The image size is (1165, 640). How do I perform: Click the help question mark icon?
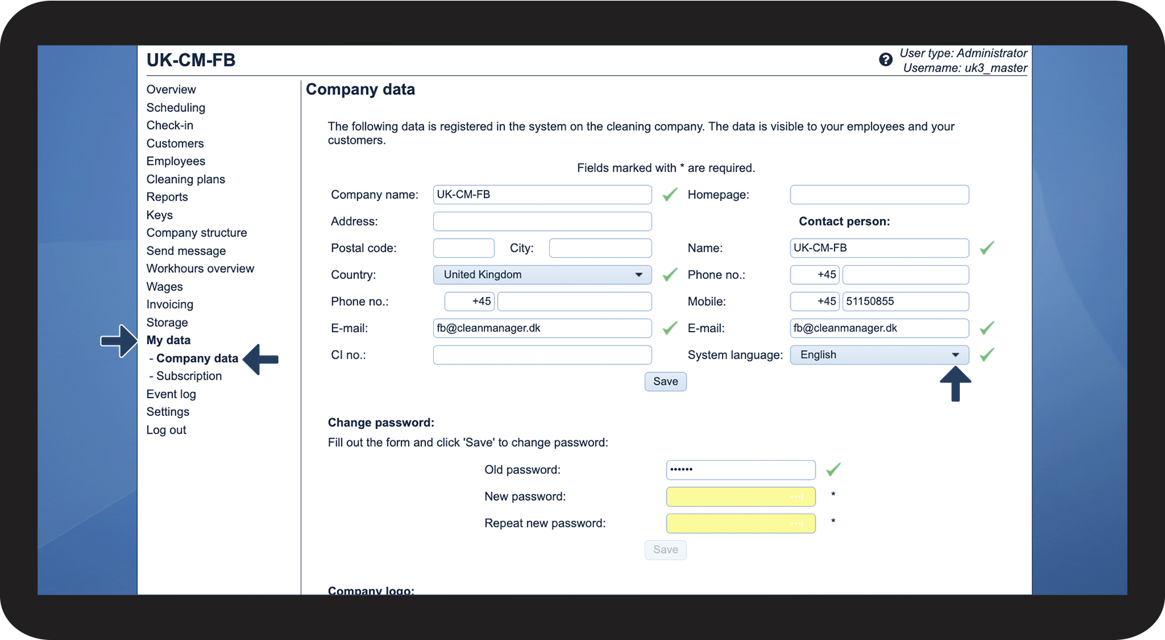coord(885,60)
